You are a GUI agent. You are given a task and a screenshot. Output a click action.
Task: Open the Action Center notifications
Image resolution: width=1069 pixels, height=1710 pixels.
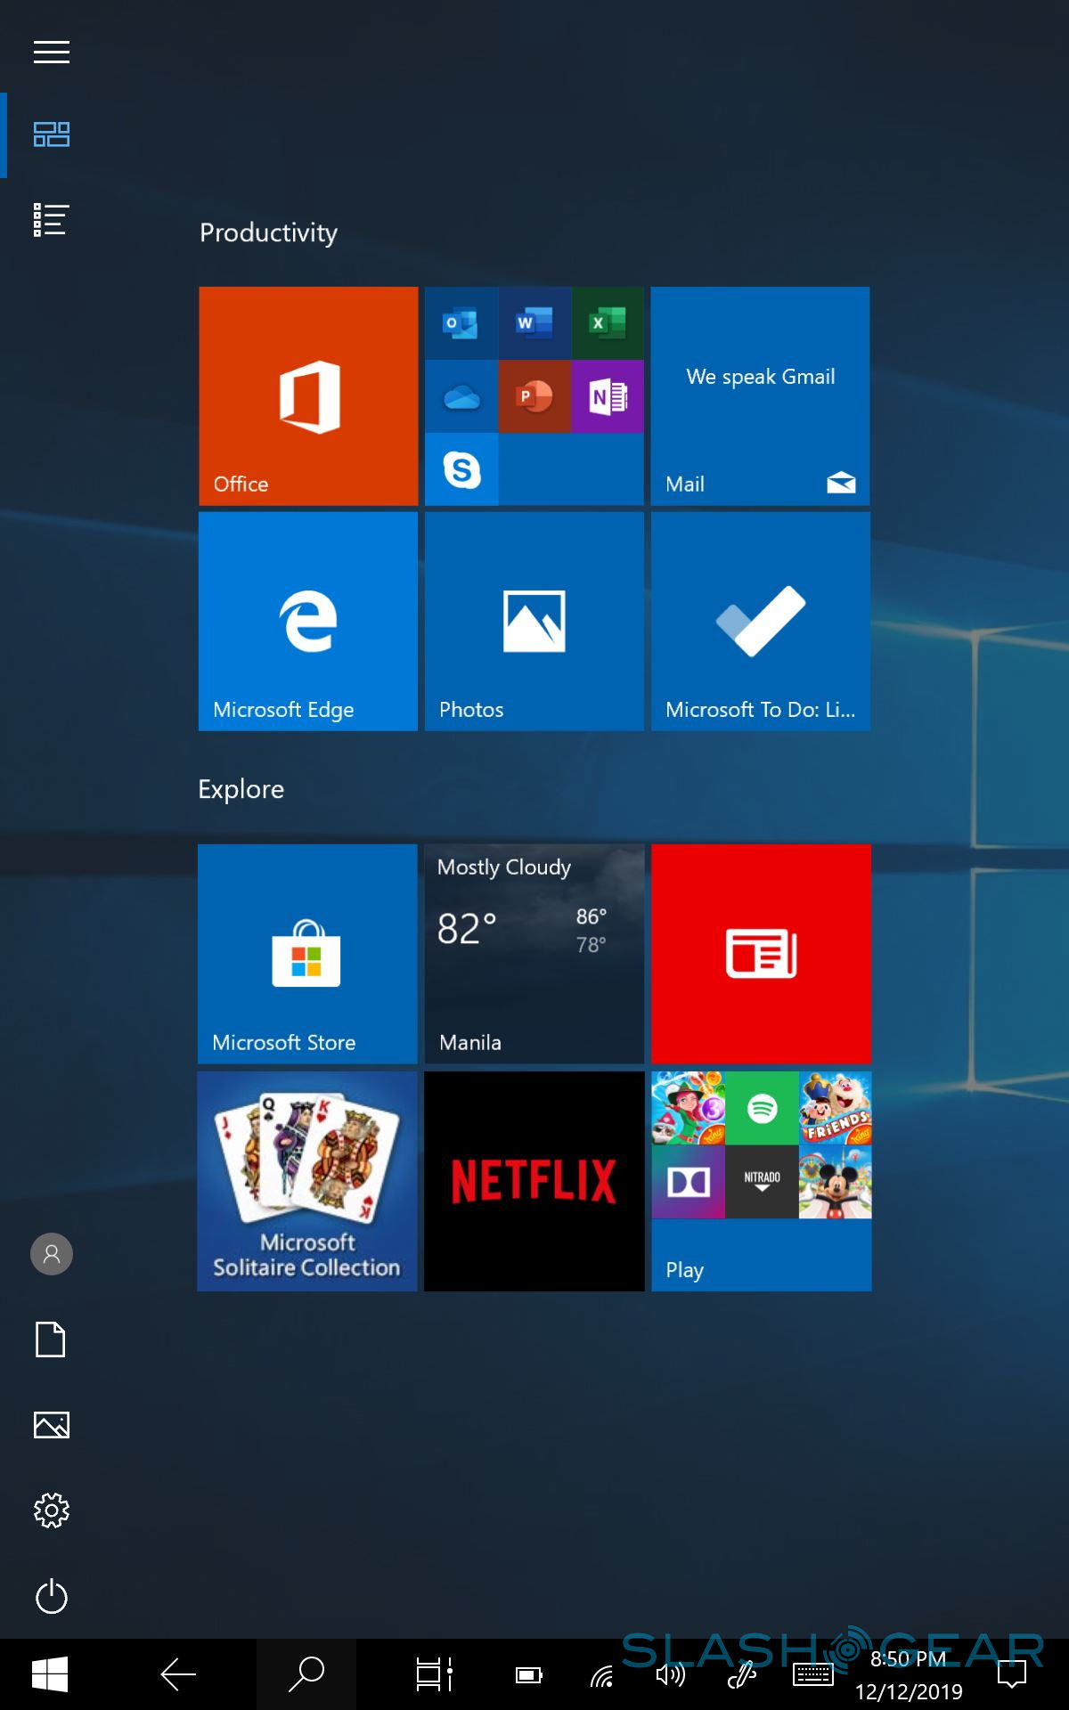coord(1012,1674)
